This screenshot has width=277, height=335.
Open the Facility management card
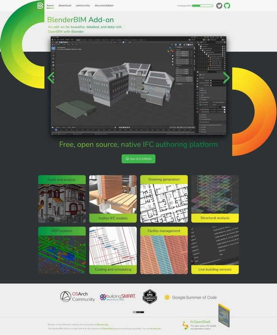tap(164, 250)
